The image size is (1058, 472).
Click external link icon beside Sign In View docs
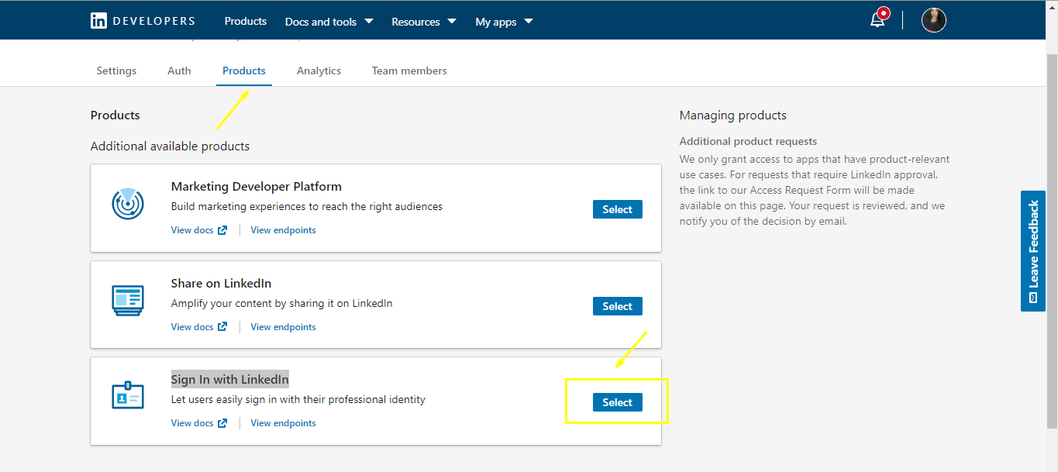(x=222, y=423)
